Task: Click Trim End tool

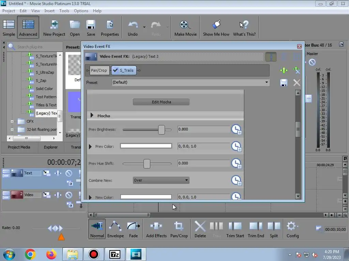Action: 256,229
